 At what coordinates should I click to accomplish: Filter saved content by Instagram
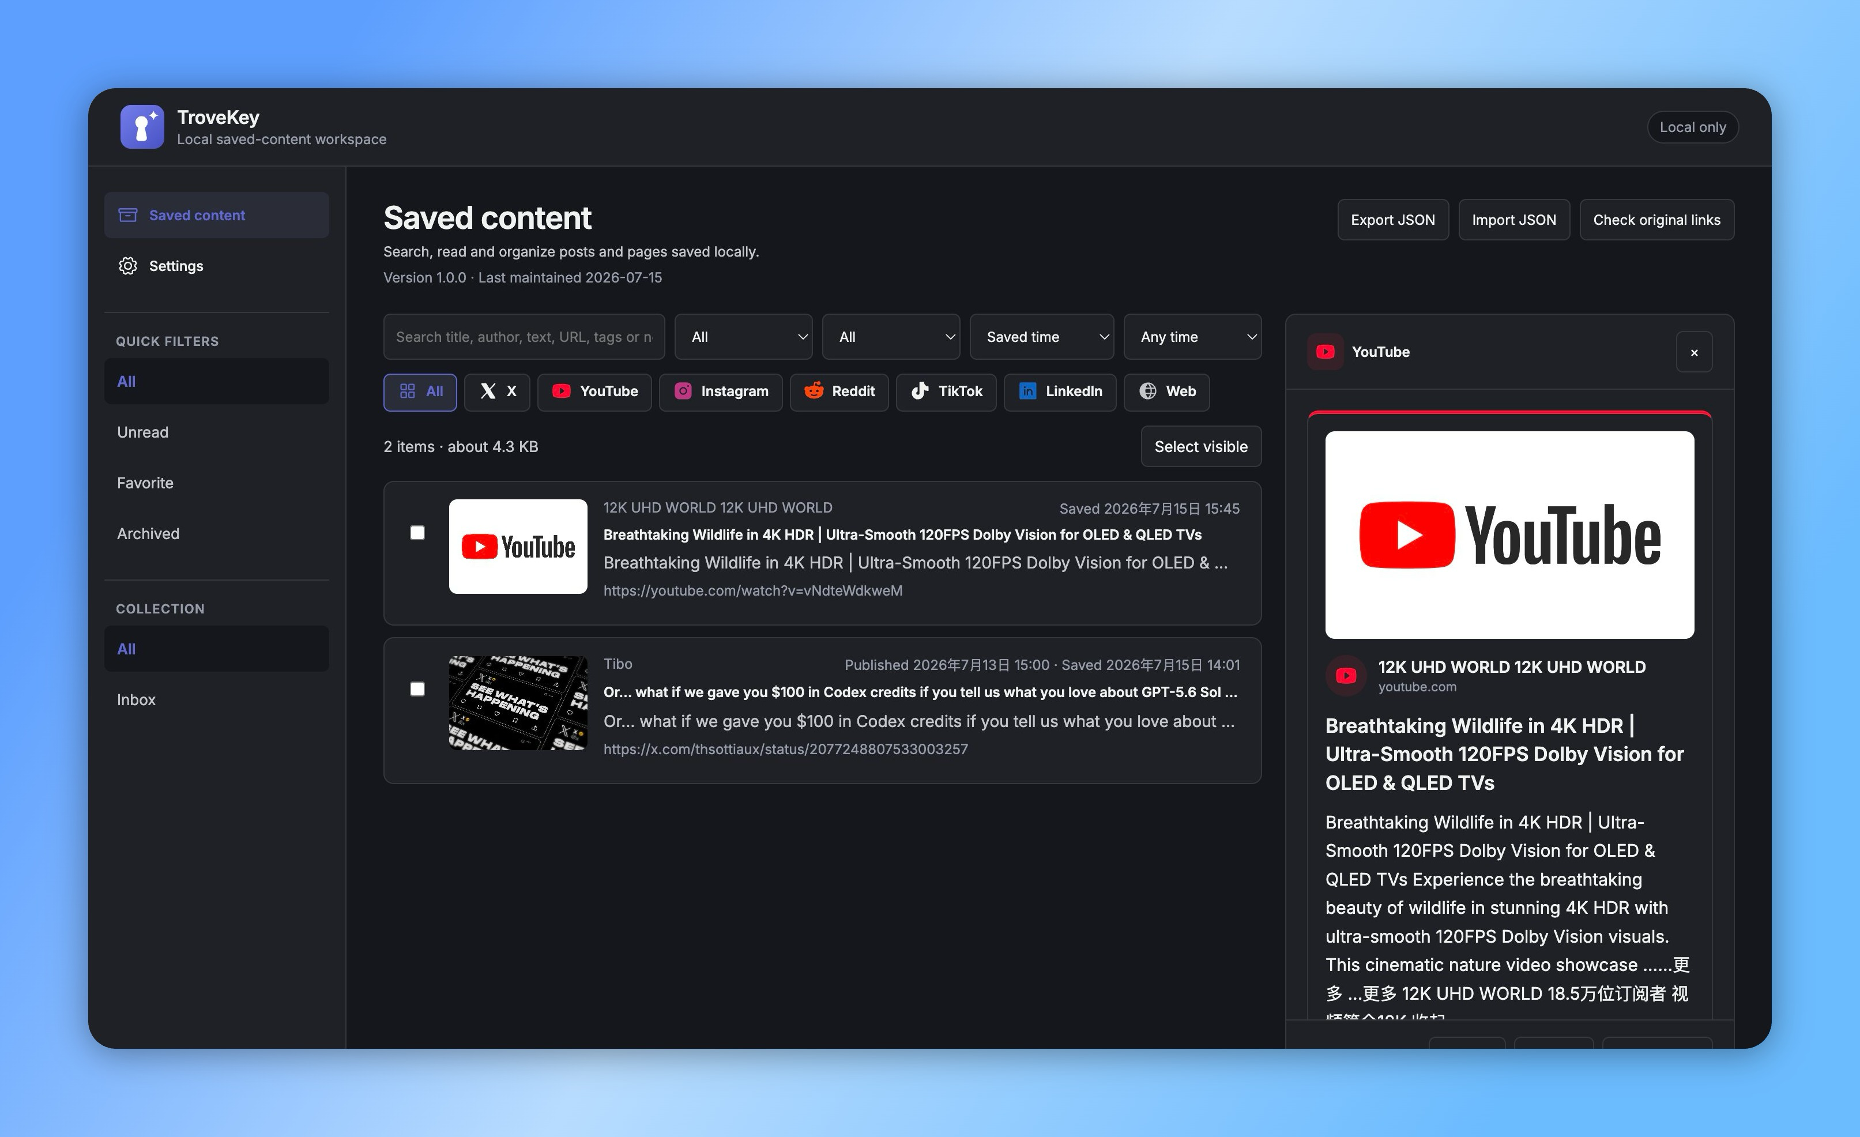coord(721,392)
